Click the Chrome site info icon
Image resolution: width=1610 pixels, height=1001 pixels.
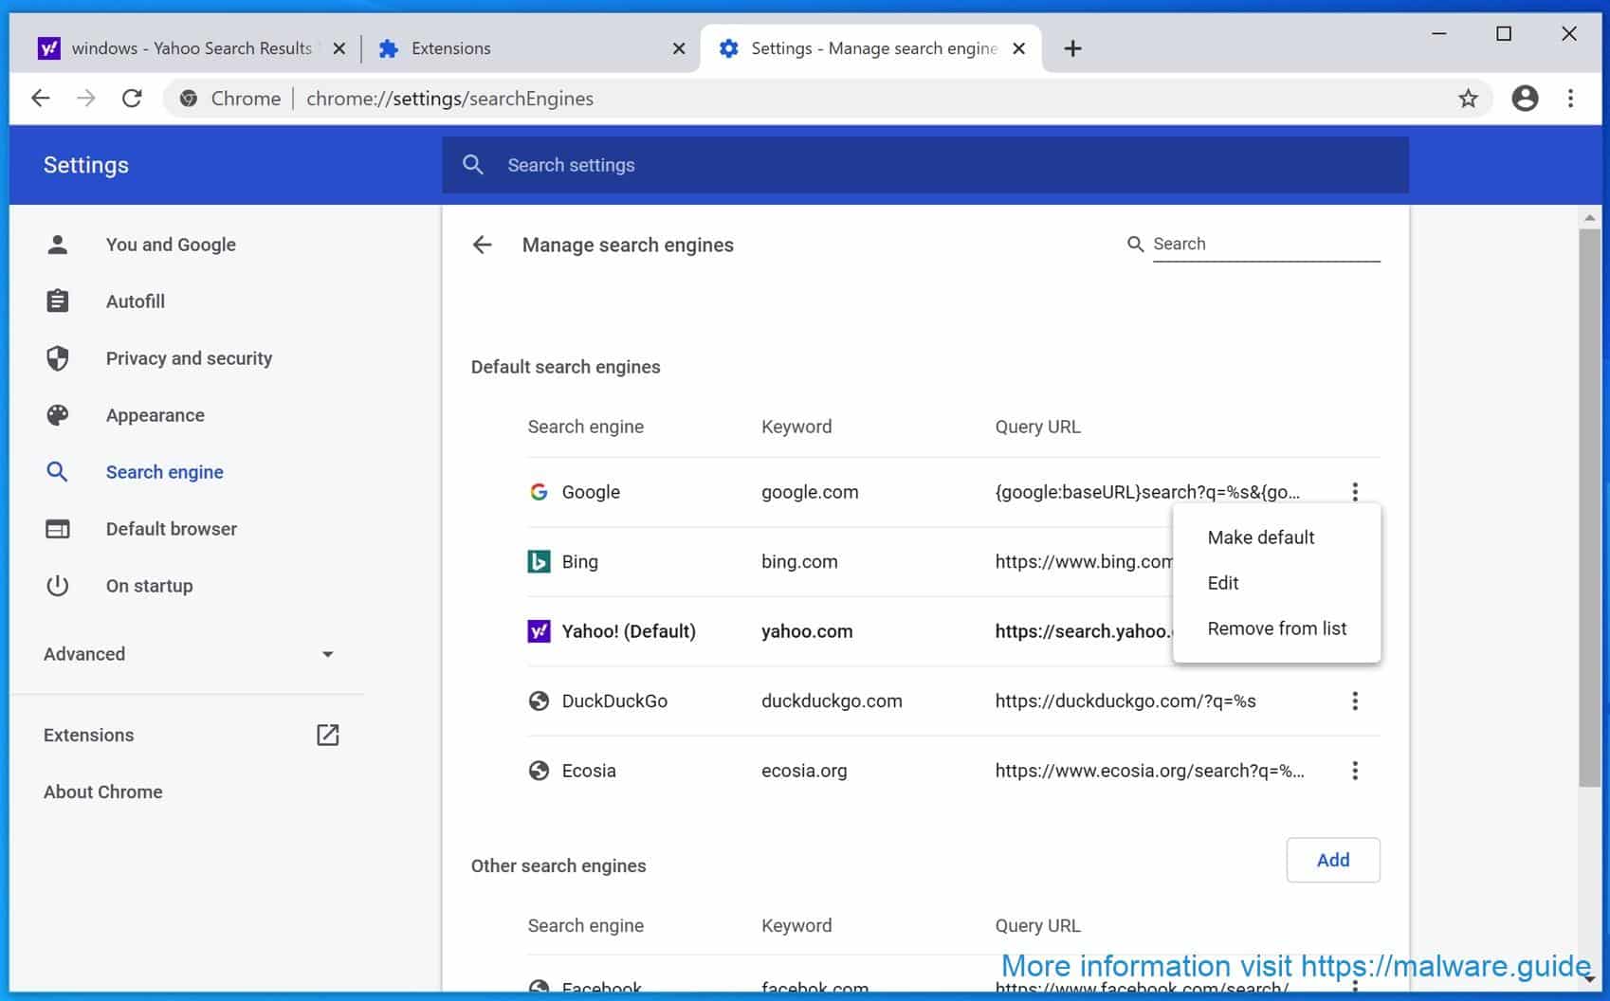point(189,99)
